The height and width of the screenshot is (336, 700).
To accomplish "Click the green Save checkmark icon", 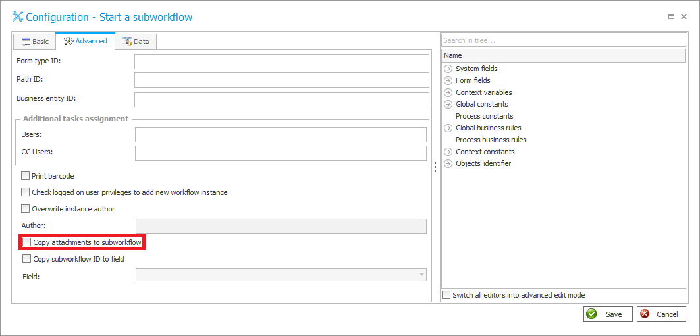I will coord(592,314).
